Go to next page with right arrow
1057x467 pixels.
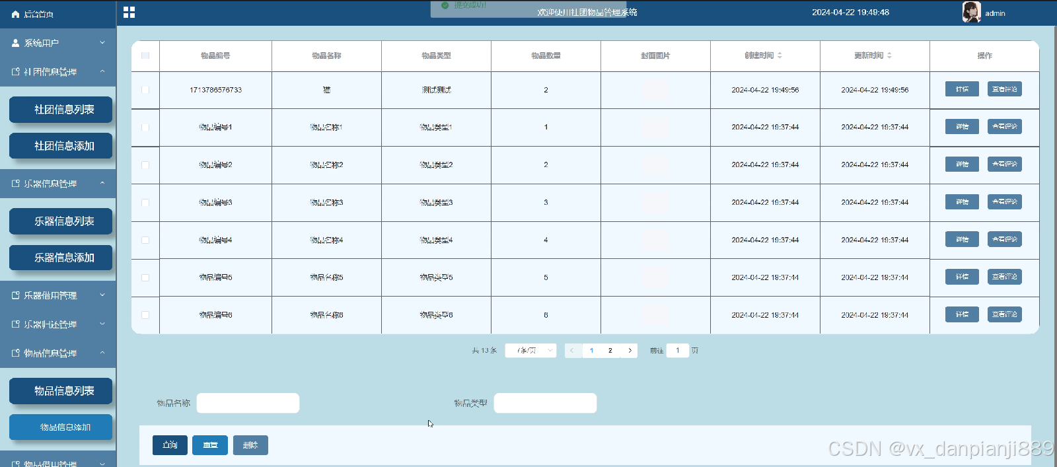click(x=630, y=351)
